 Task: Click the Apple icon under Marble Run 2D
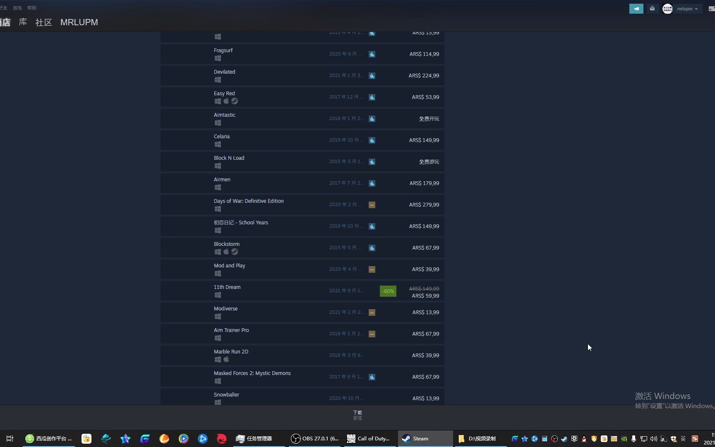click(x=226, y=359)
